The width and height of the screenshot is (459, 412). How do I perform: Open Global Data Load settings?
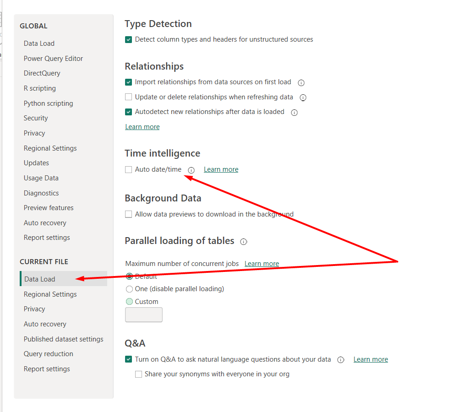(39, 43)
